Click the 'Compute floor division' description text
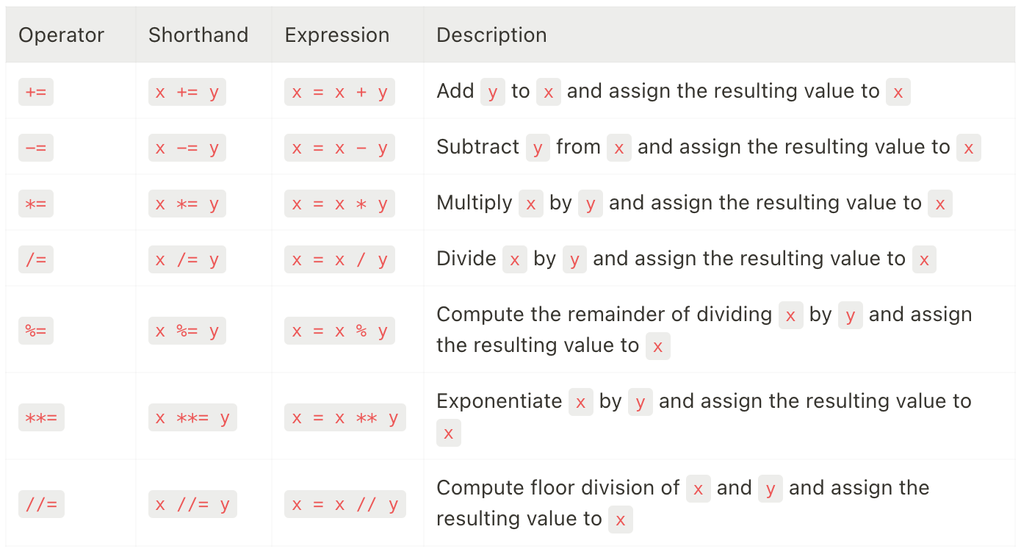 pyautogui.click(x=558, y=488)
